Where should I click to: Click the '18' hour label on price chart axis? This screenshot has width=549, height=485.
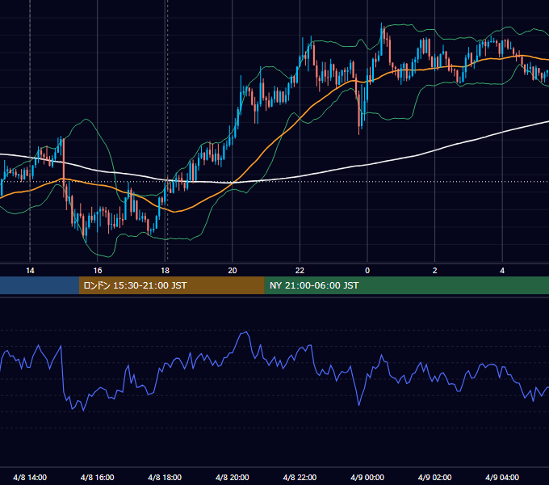(x=165, y=271)
